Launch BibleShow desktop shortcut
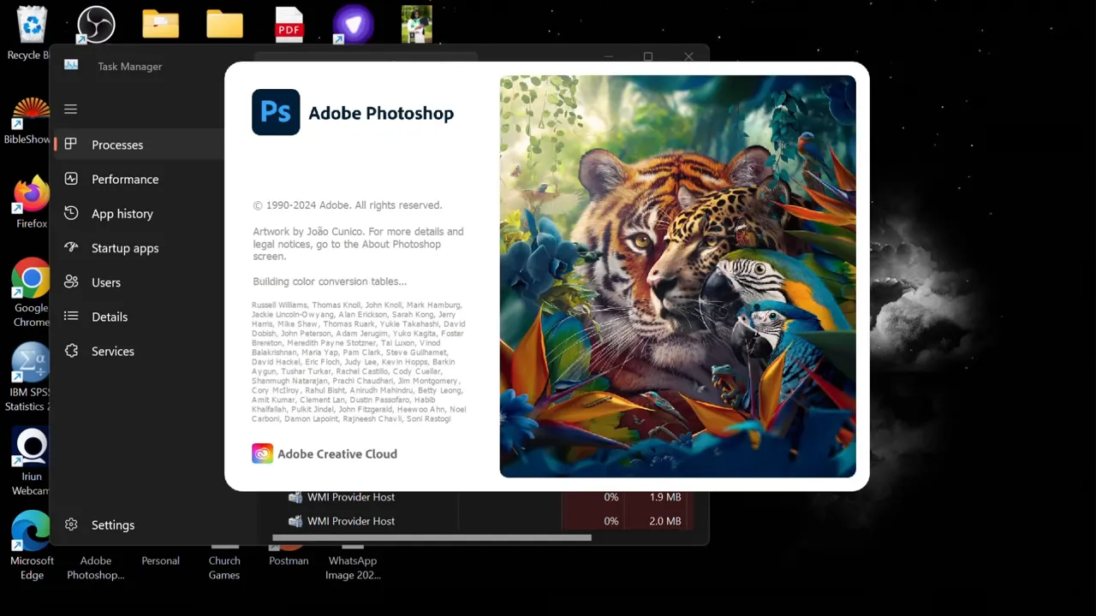 (x=32, y=120)
